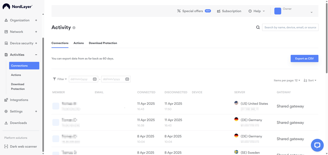The height and width of the screenshot is (155, 328).
Task: Open the Items per page dropdown
Action: pos(287,81)
